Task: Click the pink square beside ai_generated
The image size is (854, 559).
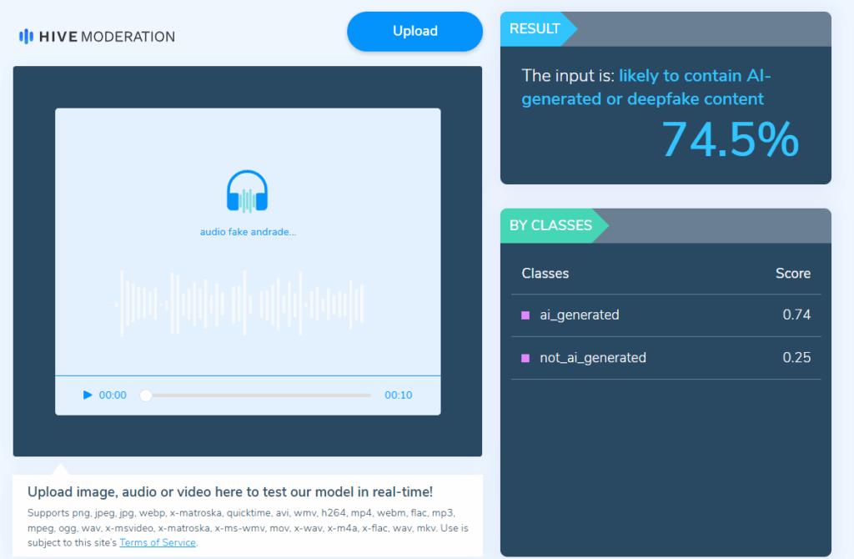Action: coord(525,315)
